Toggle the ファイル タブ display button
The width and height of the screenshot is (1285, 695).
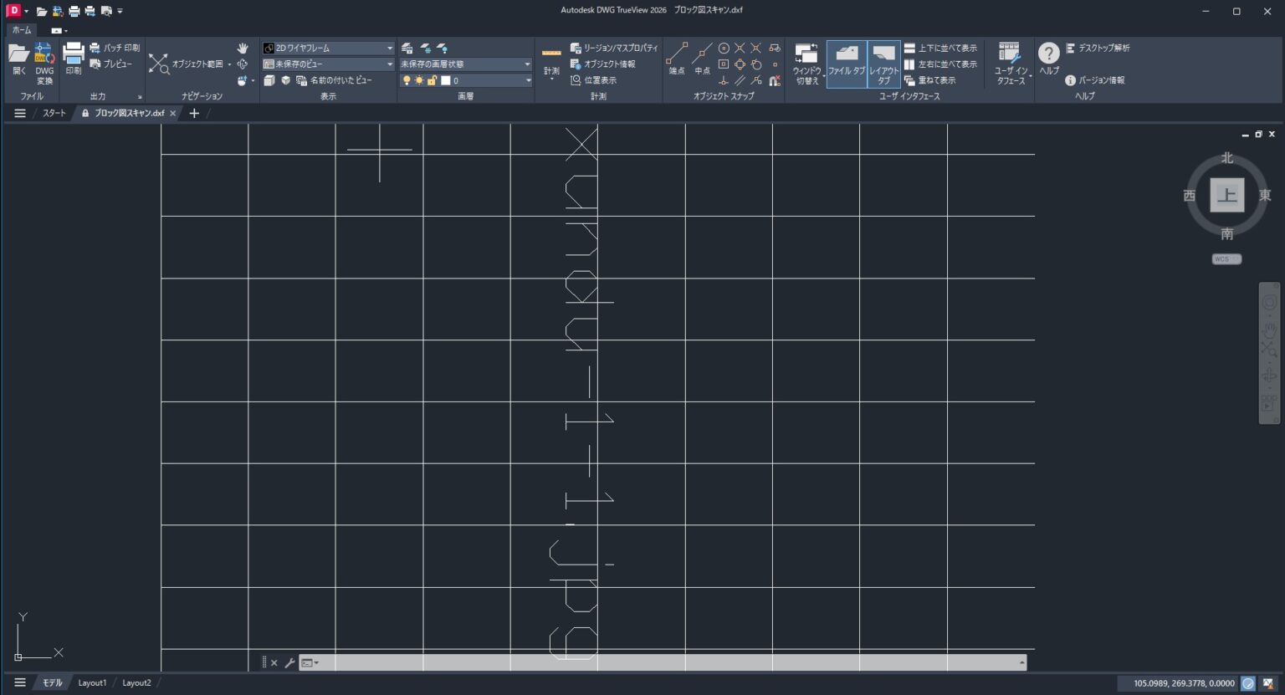click(847, 63)
